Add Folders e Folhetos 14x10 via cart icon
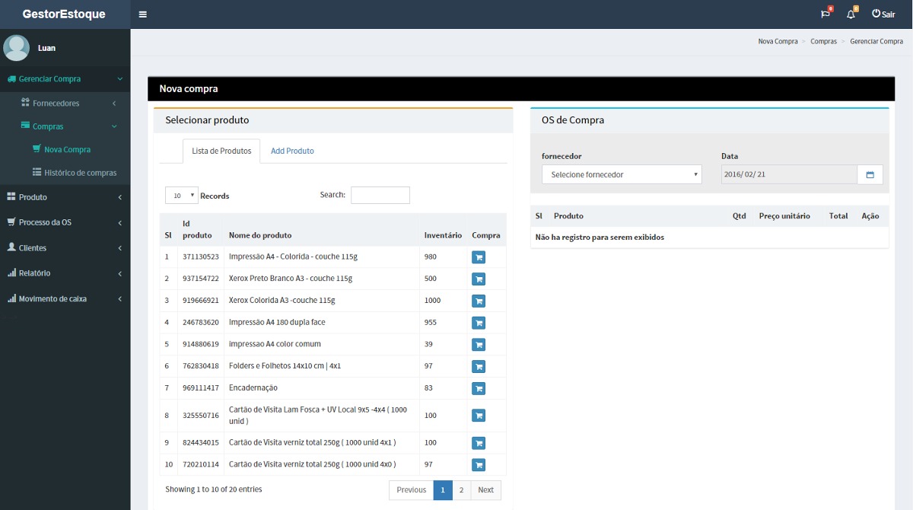 click(479, 366)
